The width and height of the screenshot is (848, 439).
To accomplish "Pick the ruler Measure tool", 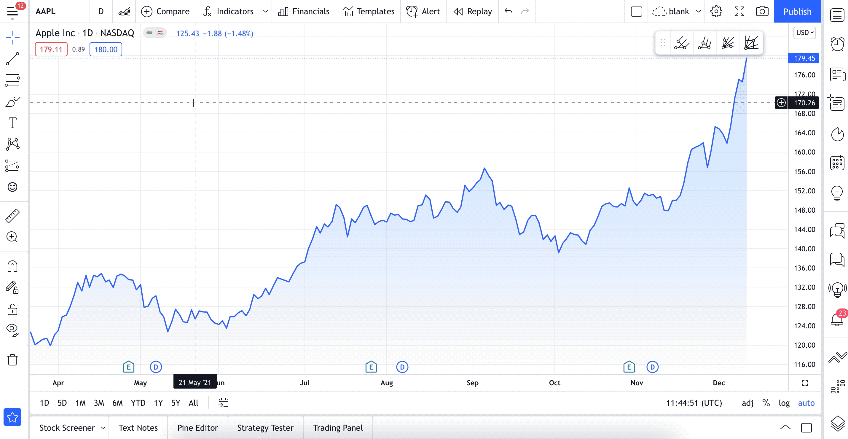I will 12,216.
